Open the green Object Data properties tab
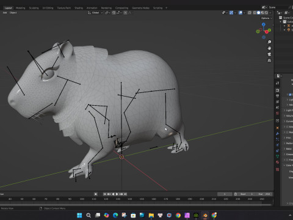293x220 pixels. 278,156
